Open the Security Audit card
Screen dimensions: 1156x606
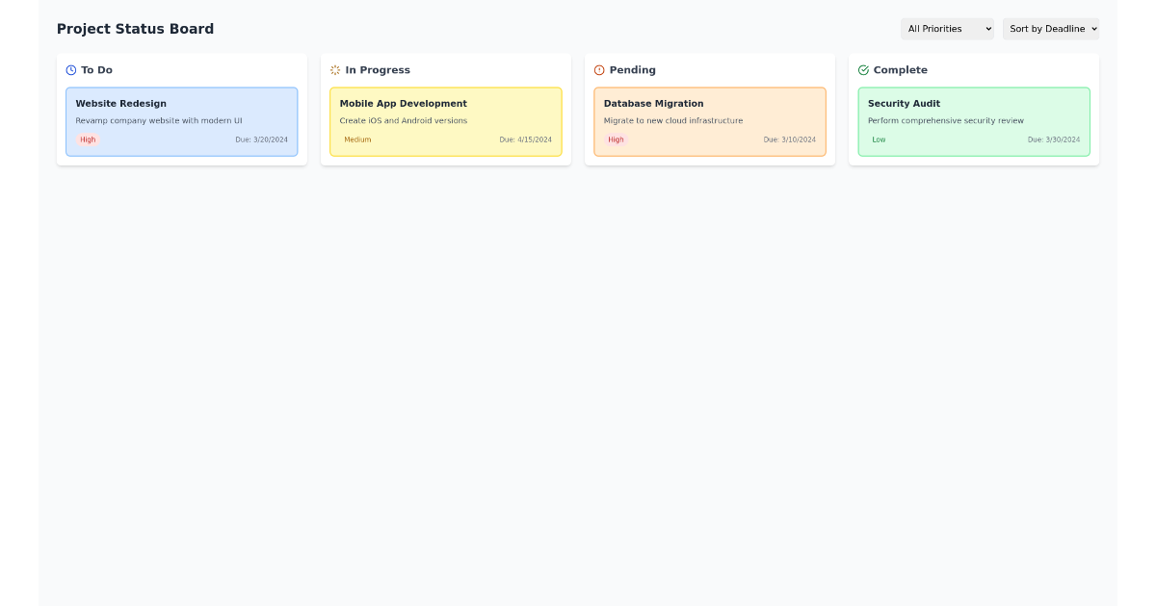point(974,121)
